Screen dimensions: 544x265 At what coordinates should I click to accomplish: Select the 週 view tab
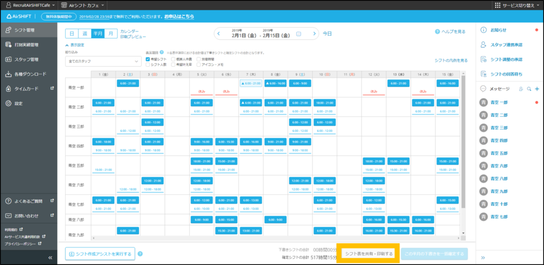tap(84, 33)
